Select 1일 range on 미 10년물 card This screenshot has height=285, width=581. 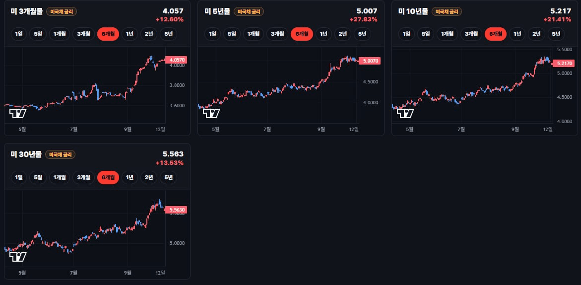pos(406,34)
